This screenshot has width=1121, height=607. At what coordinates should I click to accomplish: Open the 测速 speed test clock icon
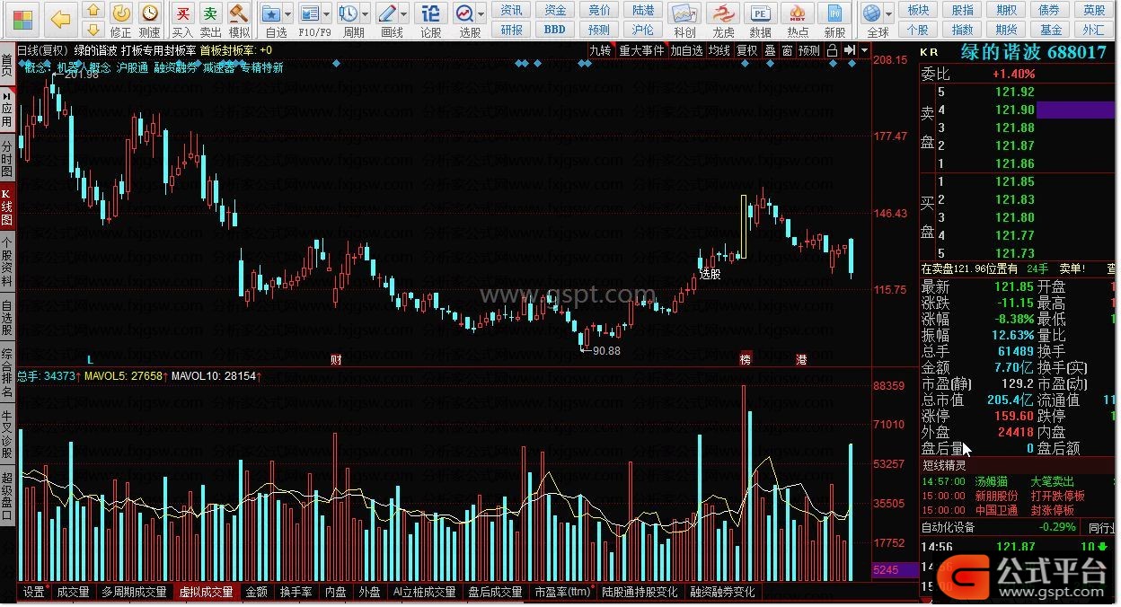[150, 19]
